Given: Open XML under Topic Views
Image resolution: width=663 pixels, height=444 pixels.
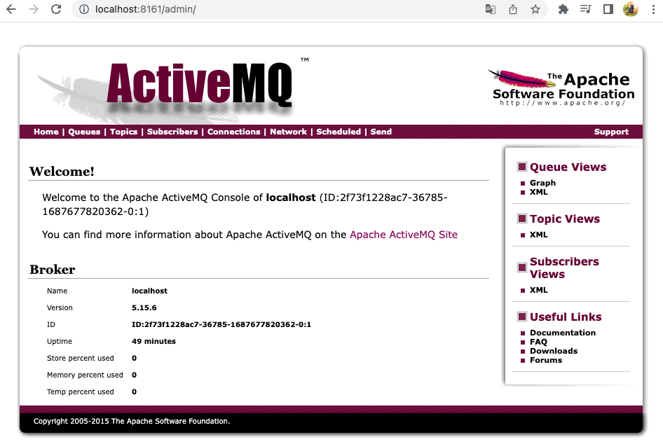Looking at the screenshot, I should click(539, 235).
